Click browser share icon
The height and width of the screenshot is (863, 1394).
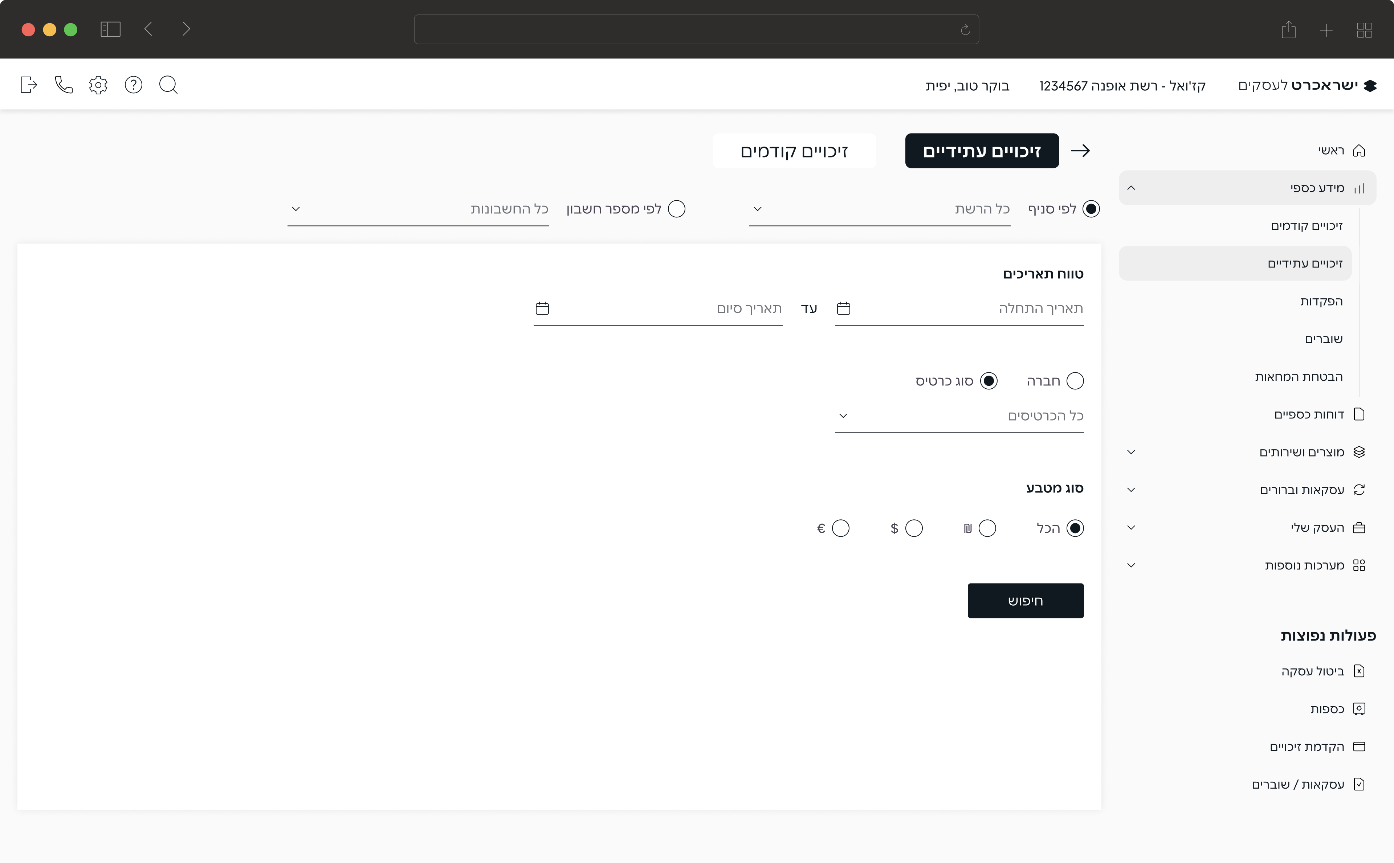coord(1288,30)
